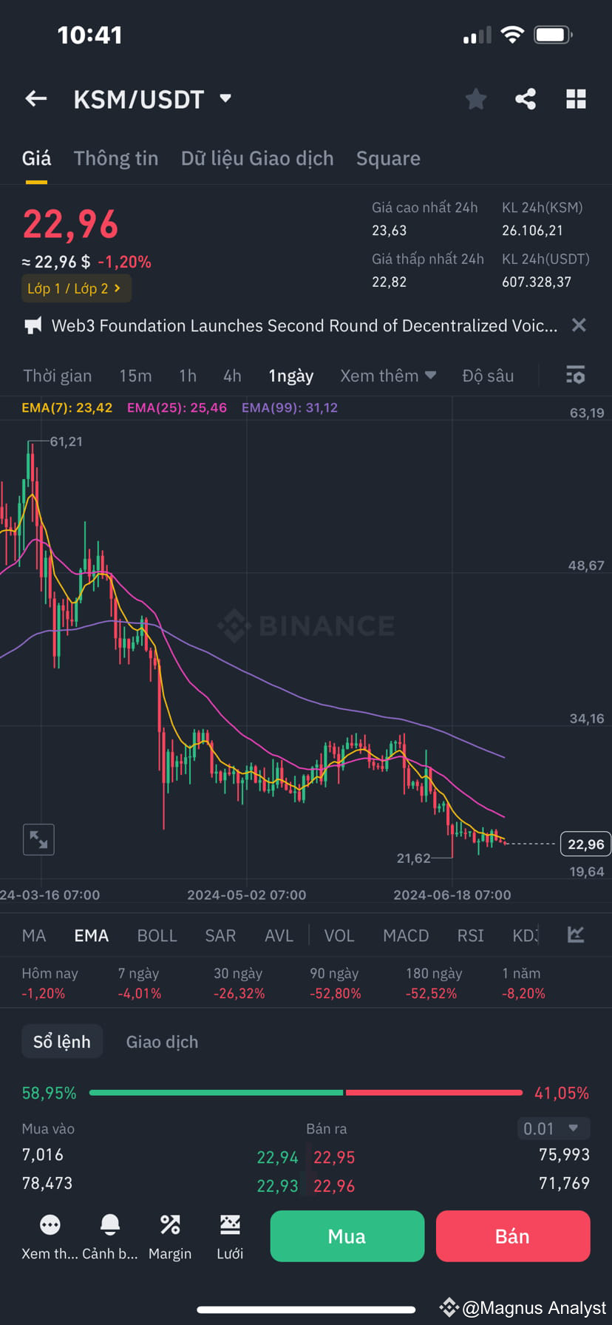This screenshot has width=612, height=1325.
Task: Tap the battery status icon
Action: click(x=553, y=34)
